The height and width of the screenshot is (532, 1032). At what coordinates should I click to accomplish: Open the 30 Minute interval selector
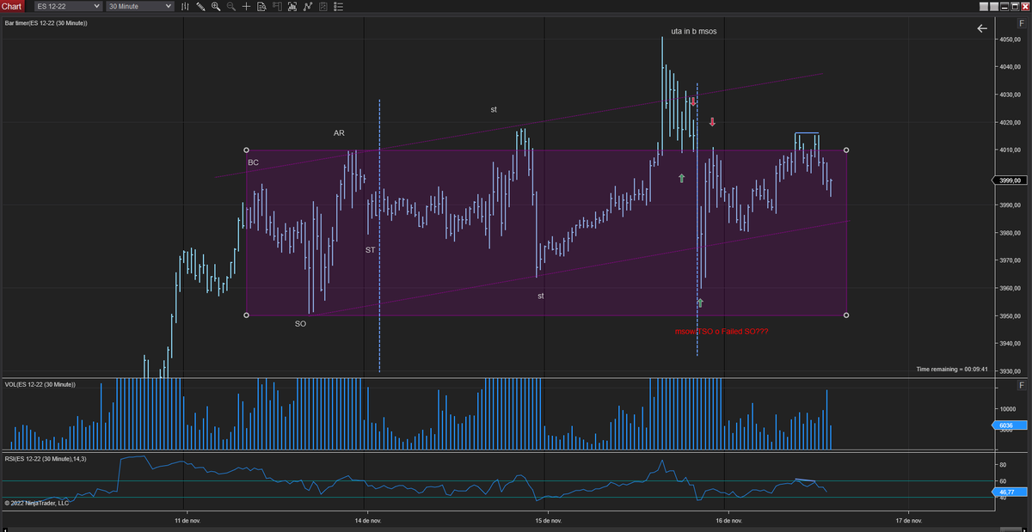(140, 6)
